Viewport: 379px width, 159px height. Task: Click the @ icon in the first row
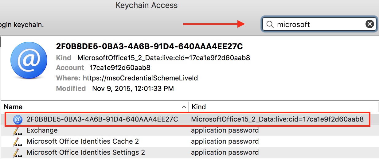tap(18, 119)
